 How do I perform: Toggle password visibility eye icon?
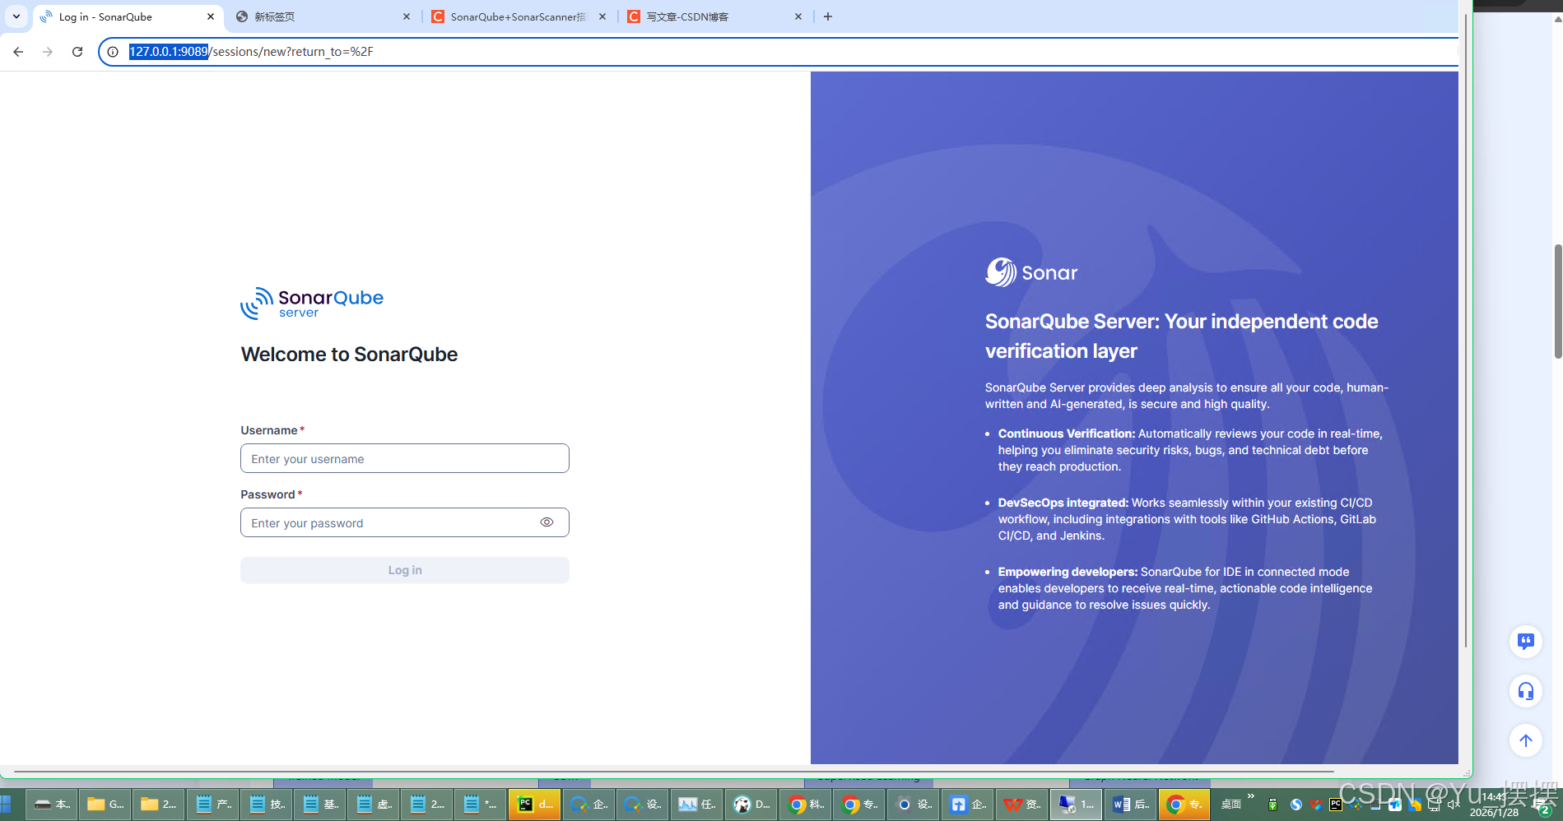[x=547, y=522]
